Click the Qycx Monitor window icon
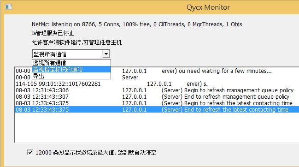The width and height of the screenshot is (299, 167). click(x=9, y=7)
